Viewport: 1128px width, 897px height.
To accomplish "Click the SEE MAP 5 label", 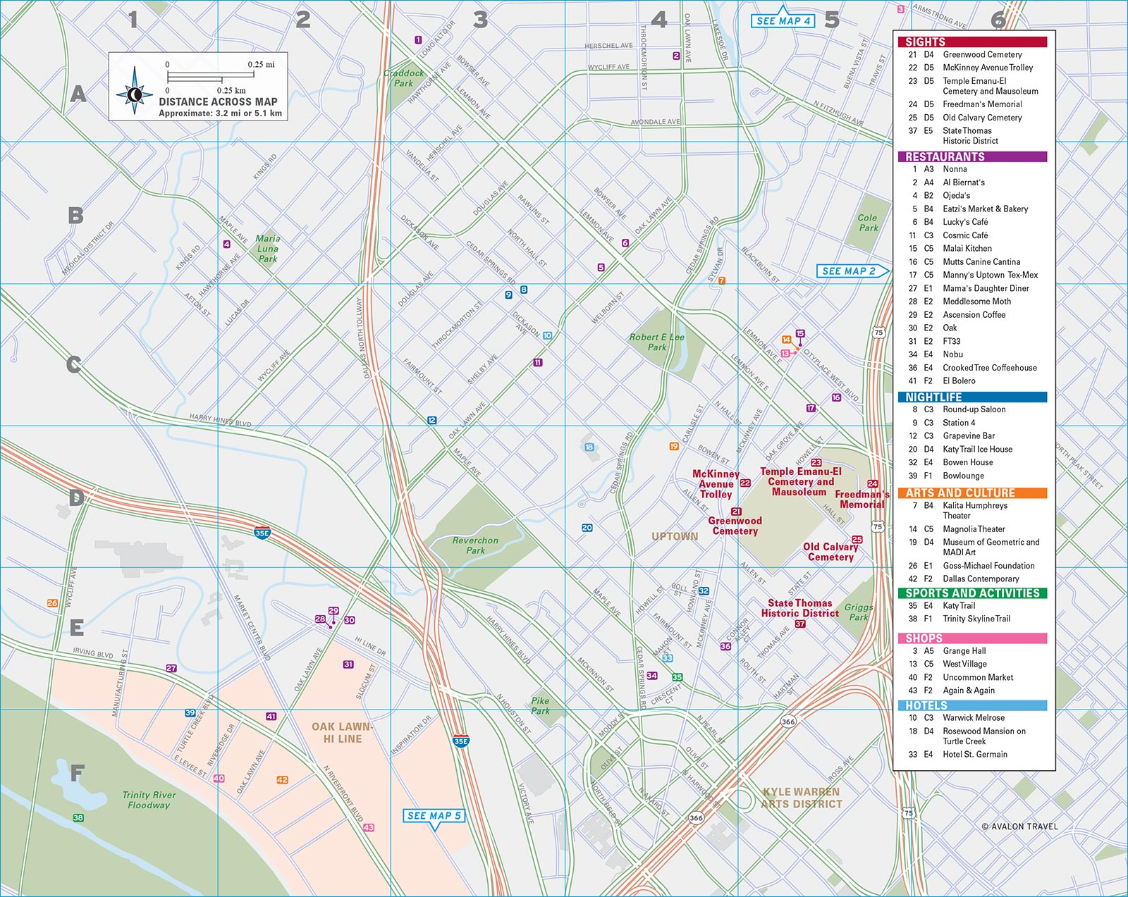I will (435, 816).
